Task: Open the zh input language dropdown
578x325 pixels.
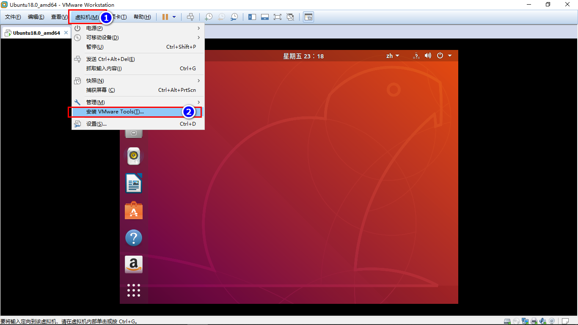Action: [x=392, y=56]
